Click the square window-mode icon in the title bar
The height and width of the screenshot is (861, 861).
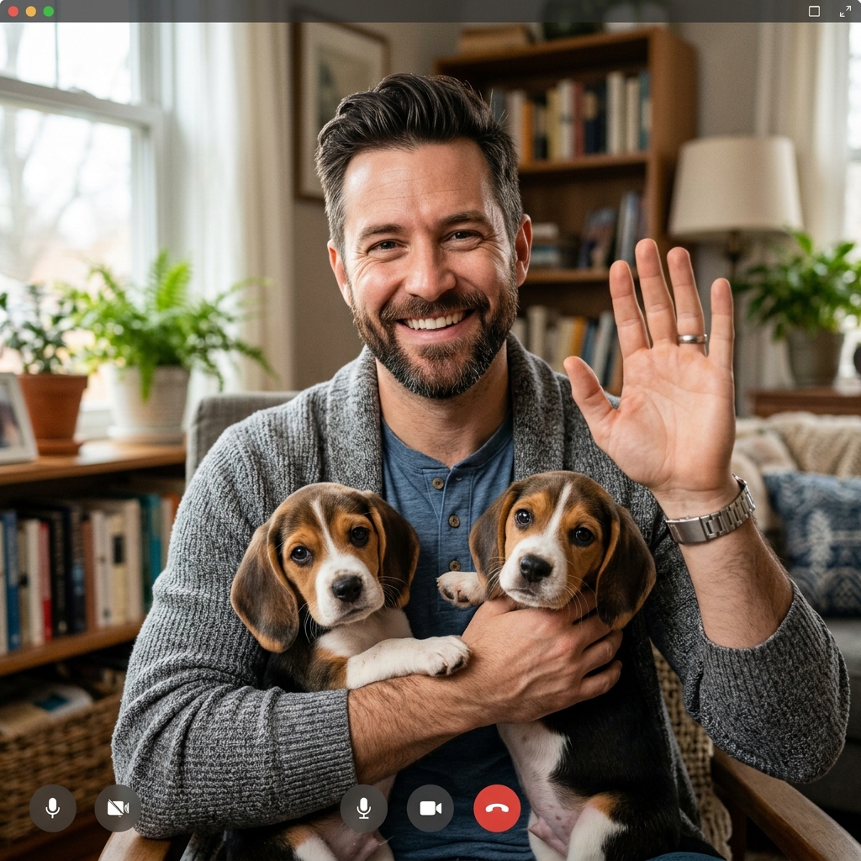(x=814, y=12)
